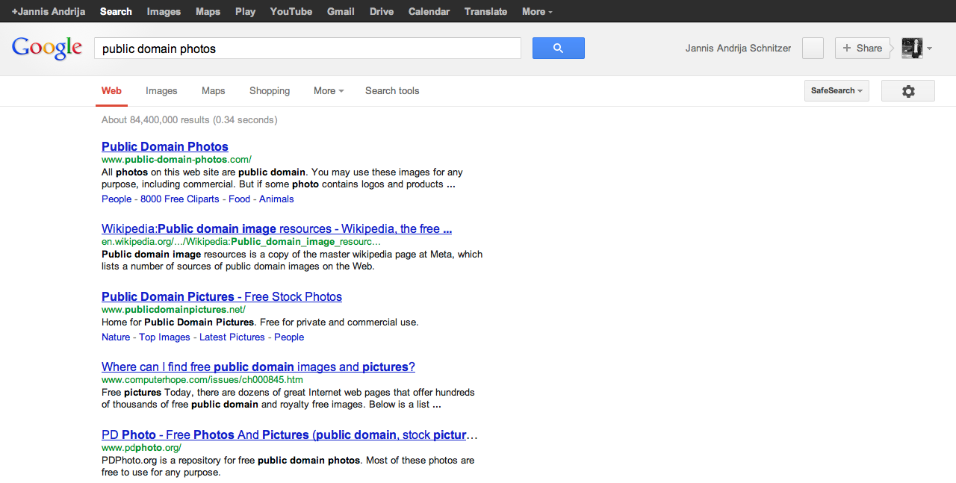The width and height of the screenshot is (956, 483).
Task: Click the blue magnifier search button
Action: click(x=558, y=48)
